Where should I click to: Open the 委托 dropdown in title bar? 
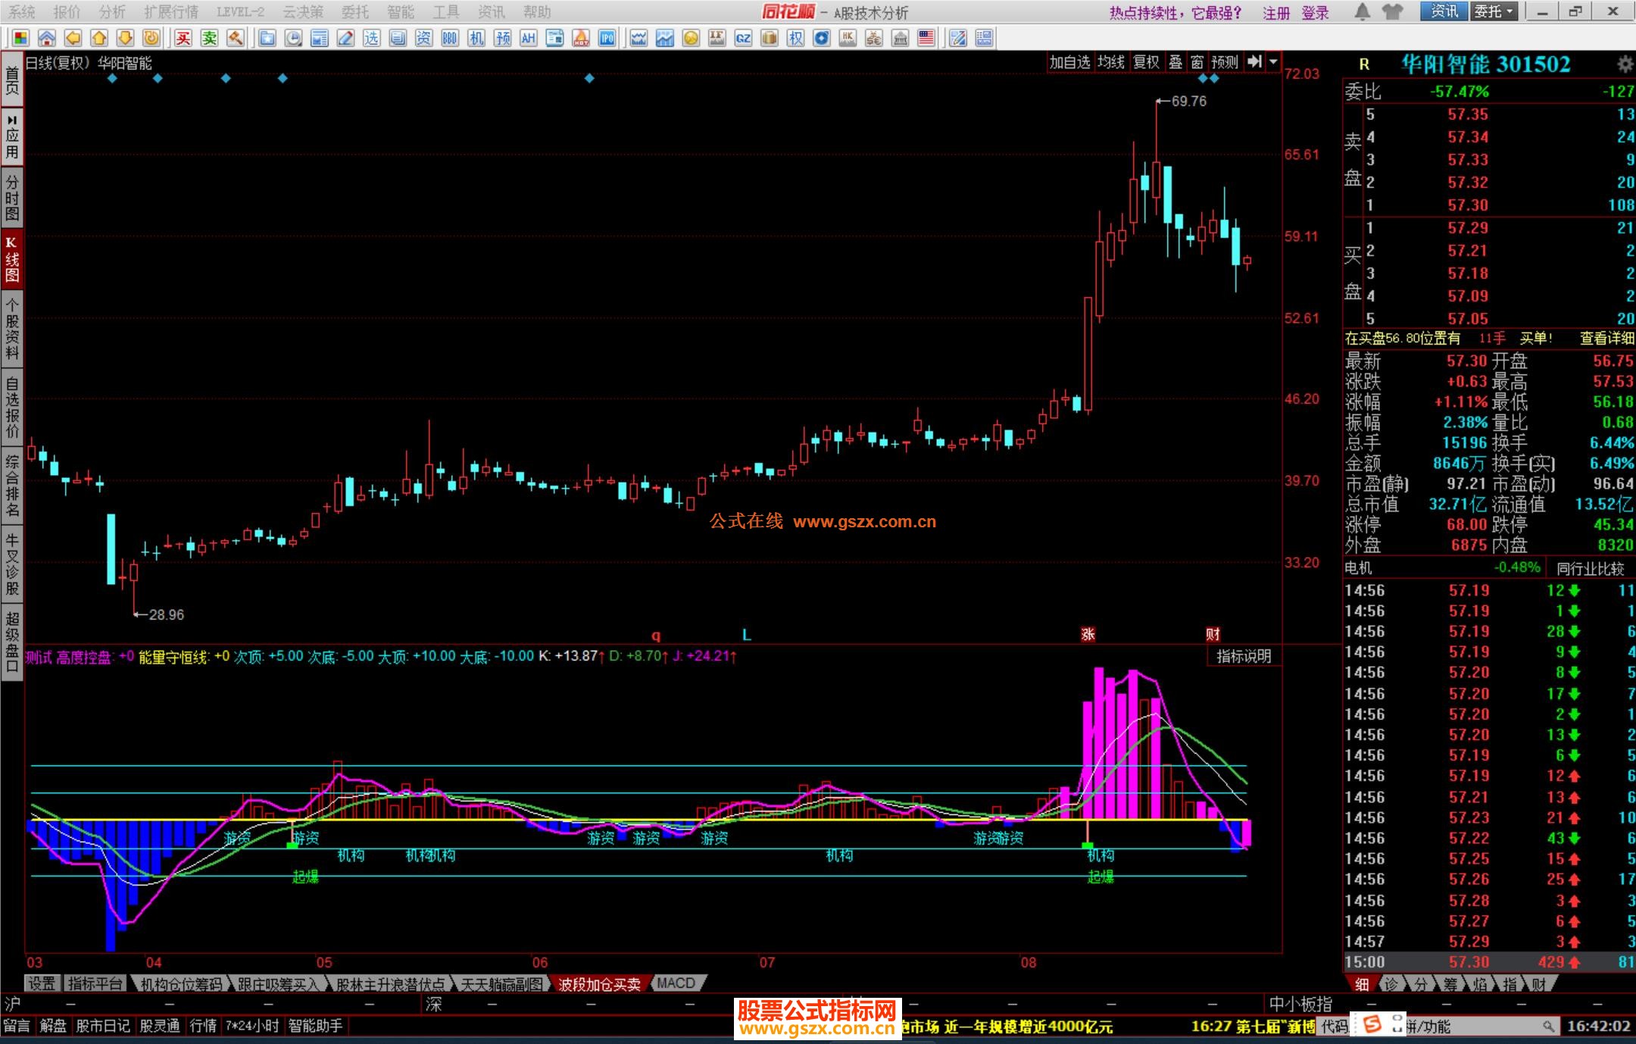1494,11
